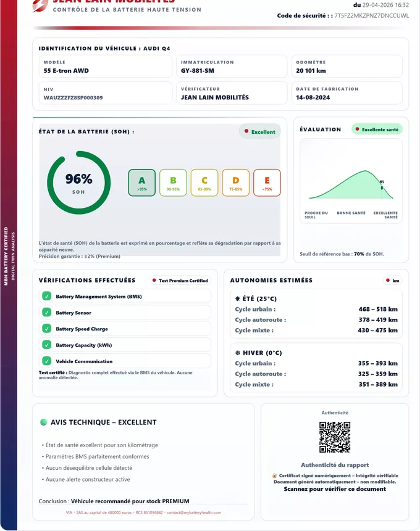This screenshot has width=420, height=531.
Task: Click the BONNE SANTÉ axis label
Action: [x=351, y=213]
